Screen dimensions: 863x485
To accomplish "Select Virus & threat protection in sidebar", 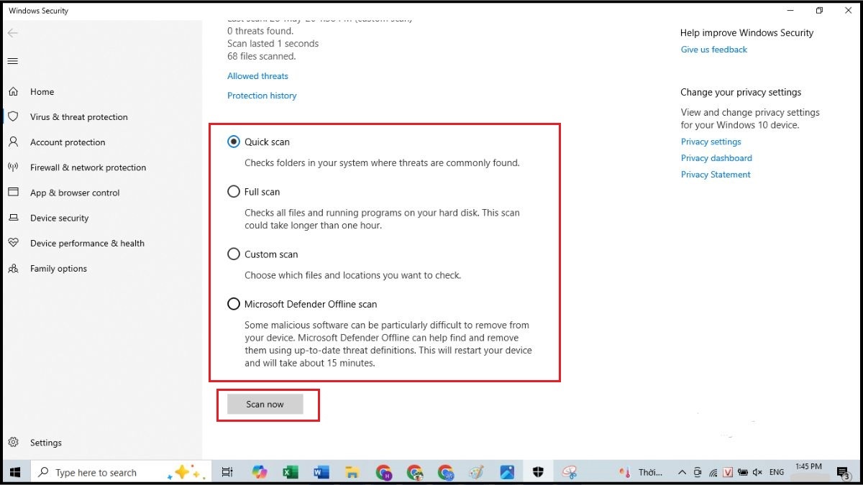I will 78,117.
